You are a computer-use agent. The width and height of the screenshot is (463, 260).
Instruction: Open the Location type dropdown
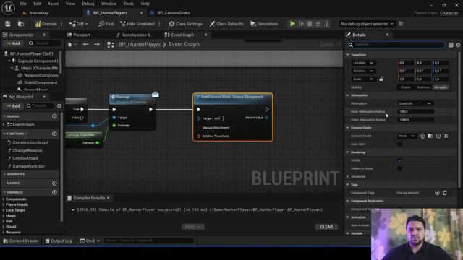click(x=363, y=63)
